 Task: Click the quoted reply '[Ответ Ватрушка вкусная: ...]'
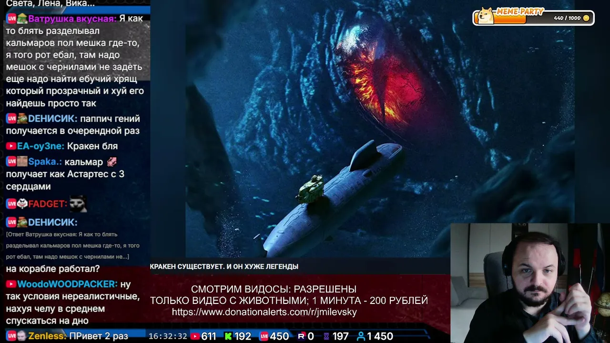[x=73, y=245]
